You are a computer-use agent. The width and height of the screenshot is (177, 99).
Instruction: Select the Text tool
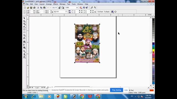24,38
